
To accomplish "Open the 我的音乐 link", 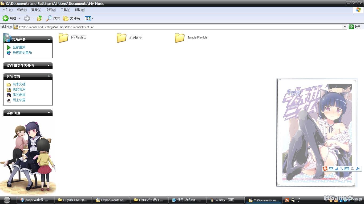I will tap(19, 90).
